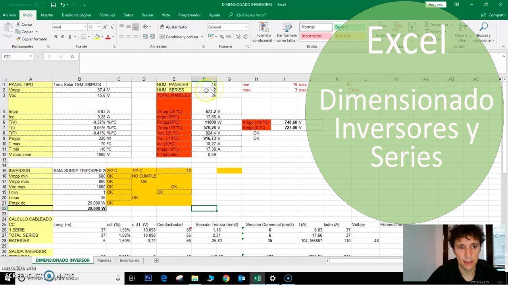Apply middle vertical alignment
The width and height of the screenshot is (508, 285).
[129, 27]
